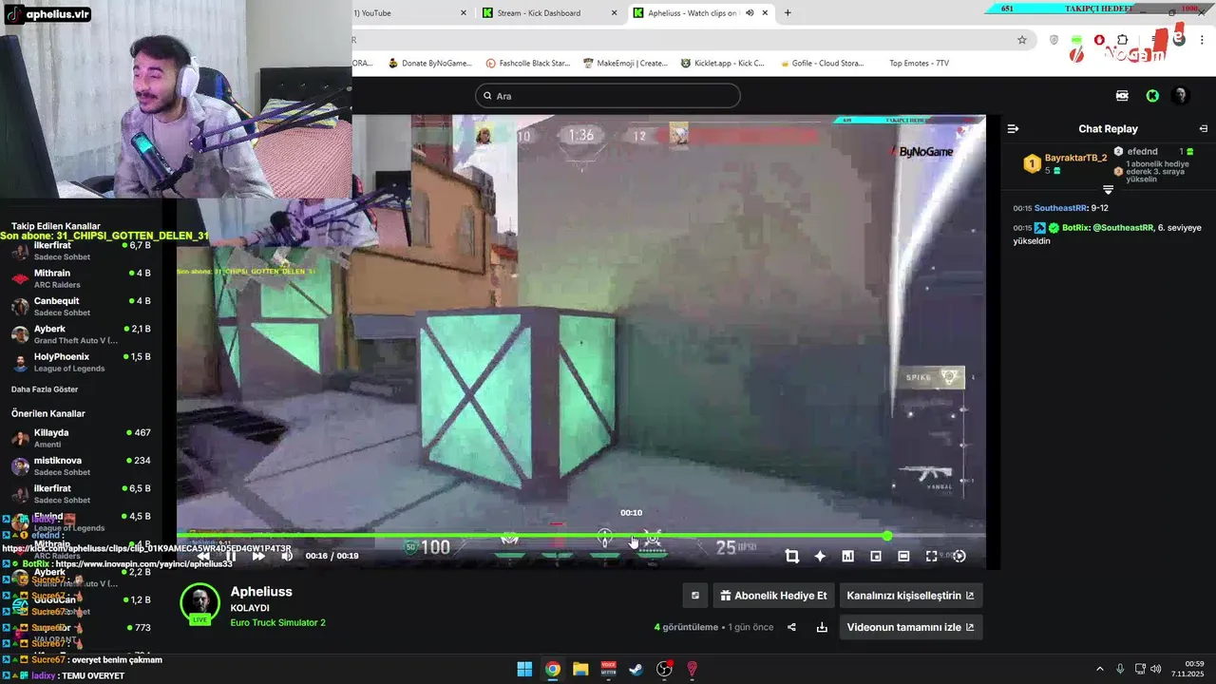Mute the clip volume speaker icon

287,556
